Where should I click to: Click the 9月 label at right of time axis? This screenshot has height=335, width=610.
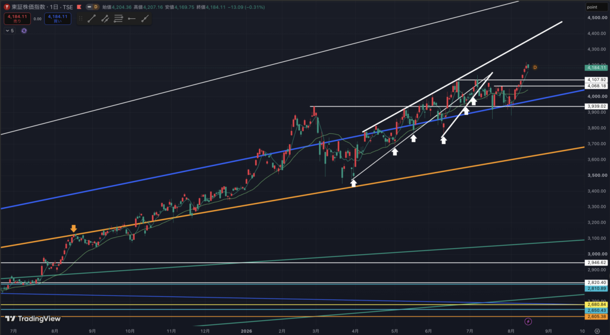(x=549, y=331)
